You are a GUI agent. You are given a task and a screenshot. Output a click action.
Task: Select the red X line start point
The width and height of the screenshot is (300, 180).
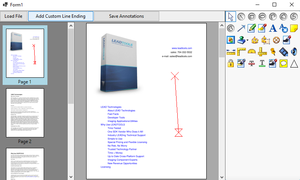175,76
